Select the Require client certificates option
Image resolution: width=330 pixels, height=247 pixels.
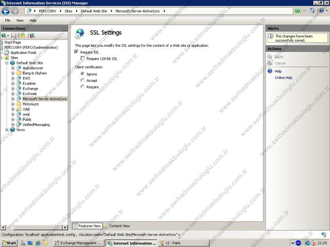(x=82, y=87)
